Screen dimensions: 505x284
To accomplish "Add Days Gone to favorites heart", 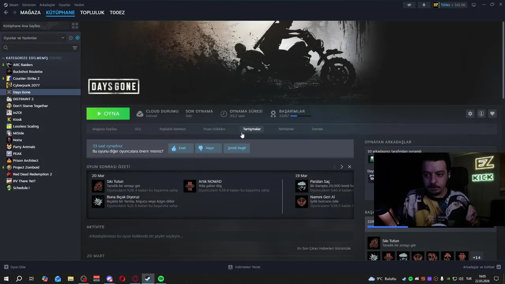I will pos(492,114).
